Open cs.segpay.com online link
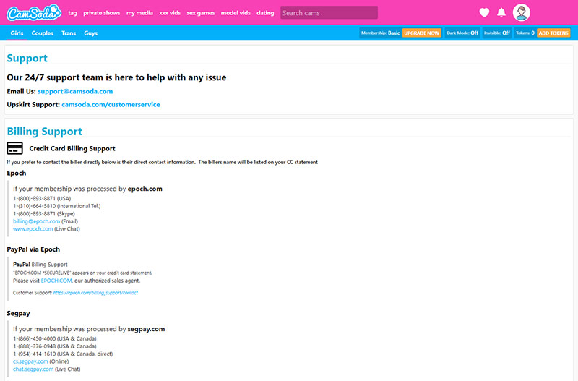Image resolution: width=578 pixels, height=381 pixels. click(30, 361)
